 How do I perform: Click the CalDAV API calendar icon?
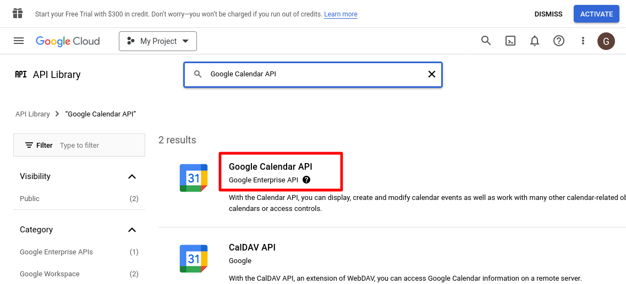click(194, 259)
